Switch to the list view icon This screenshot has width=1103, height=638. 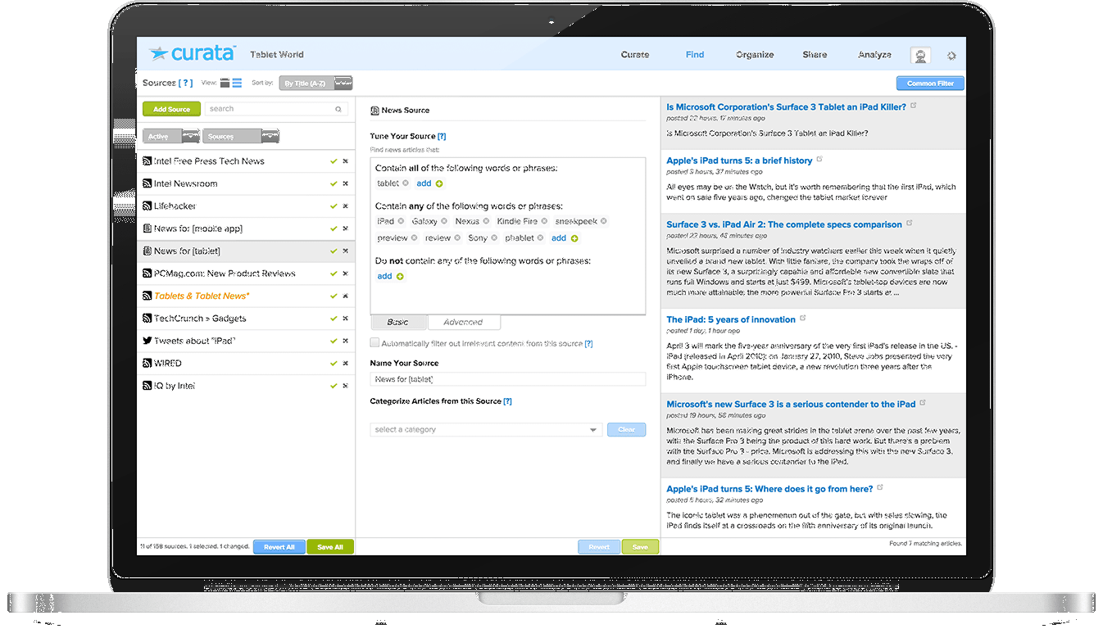237,83
